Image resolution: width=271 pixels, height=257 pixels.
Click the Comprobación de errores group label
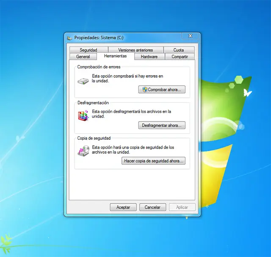click(99, 67)
